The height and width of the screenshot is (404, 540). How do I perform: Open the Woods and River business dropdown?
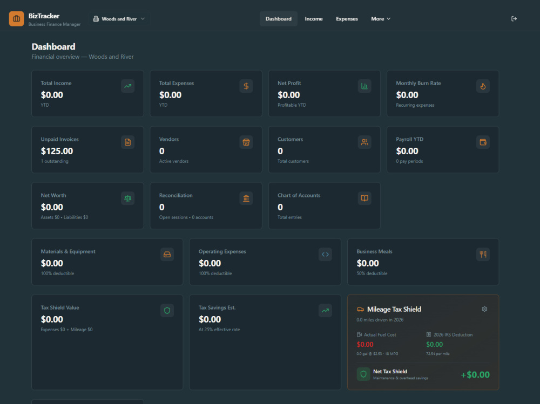click(x=119, y=19)
